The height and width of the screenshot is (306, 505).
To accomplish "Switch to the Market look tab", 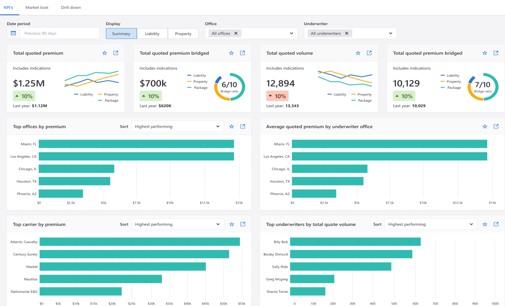I will coord(37,8).
